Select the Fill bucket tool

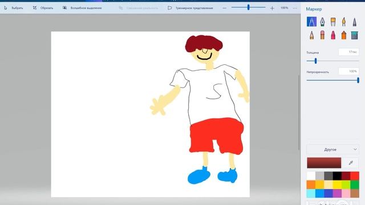[354, 35]
